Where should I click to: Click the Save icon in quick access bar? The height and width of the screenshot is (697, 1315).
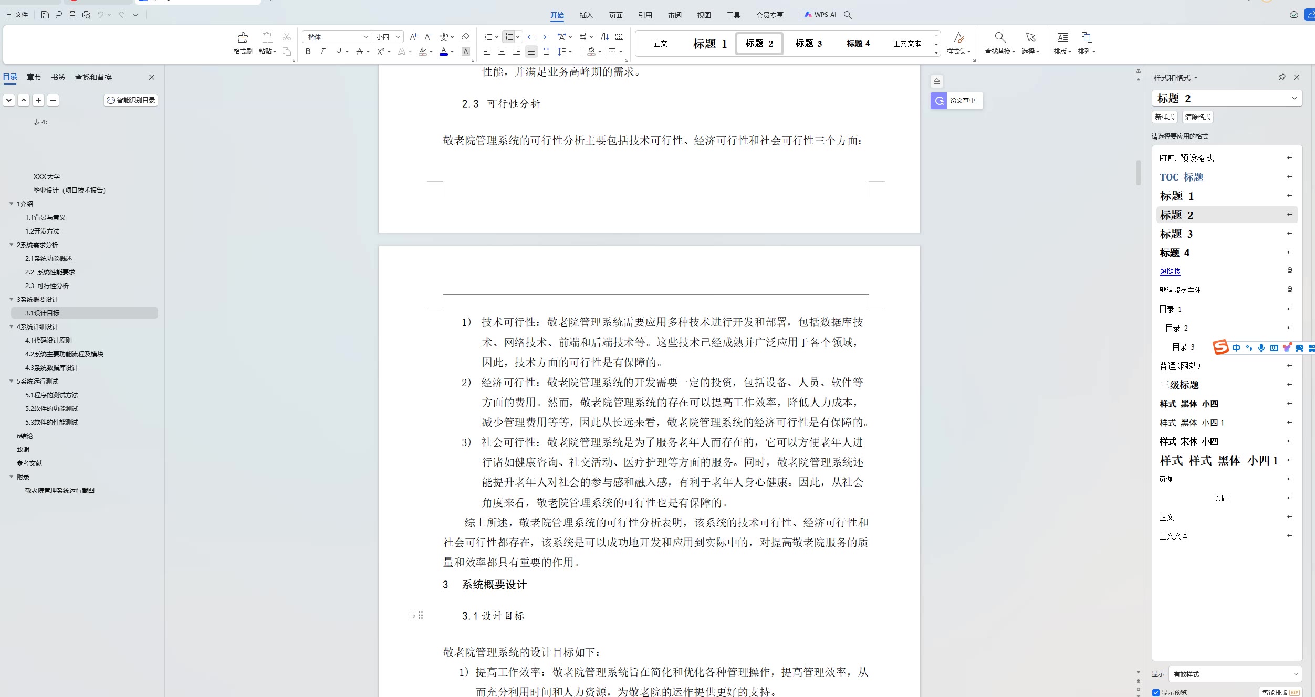[x=45, y=15]
